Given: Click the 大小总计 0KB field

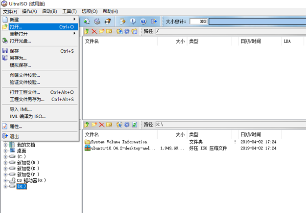Looking at the screenshot, I should pyautogui.click(x=198, y=21).
